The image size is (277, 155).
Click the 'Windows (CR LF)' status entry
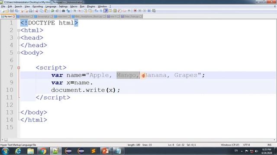coord(230,145)
